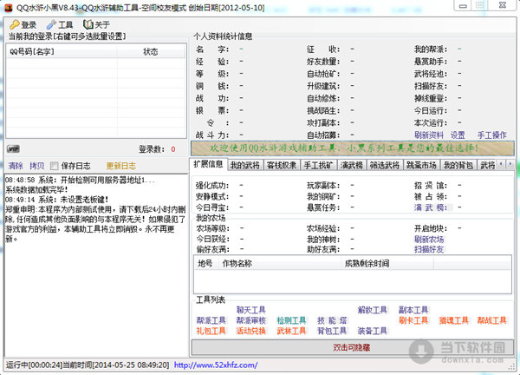Image resolution: width=520 pixels, height=375 pixels.
Task: Click the app icon in the title bar
Action: pos(9,7)
